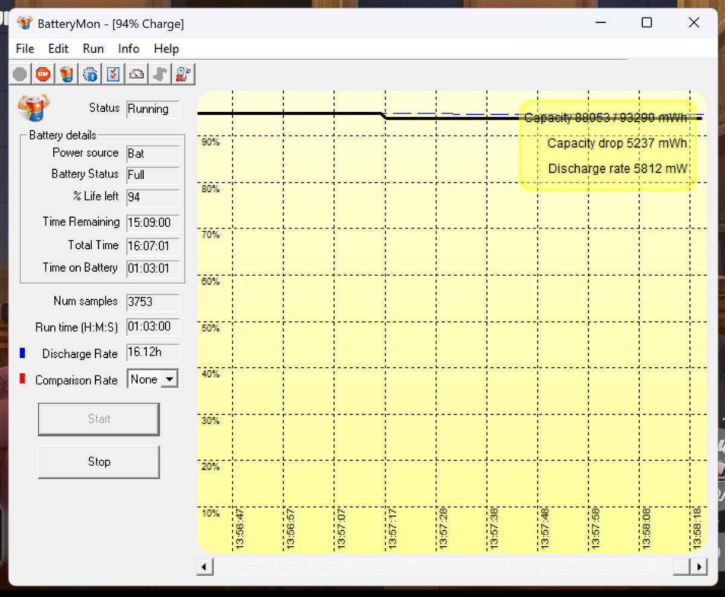
Task: Open battery information via battery toolbar icon
Action: tap(66, 74)
